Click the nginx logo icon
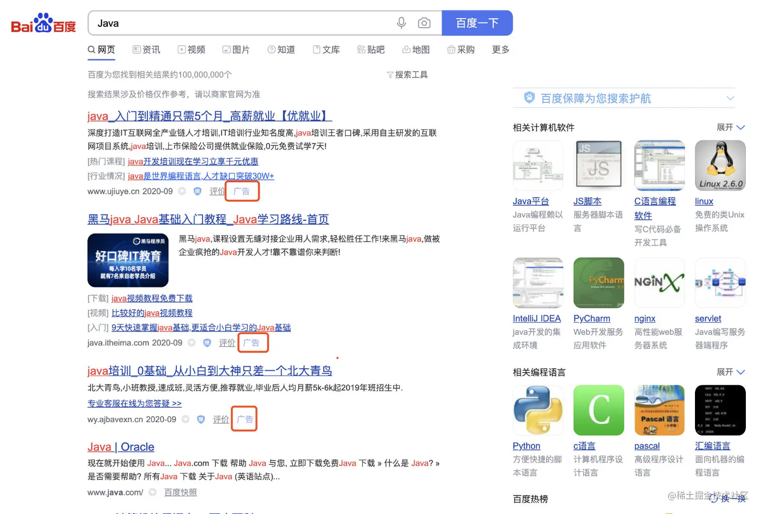762x514 pixels. [x=659, y=283]
